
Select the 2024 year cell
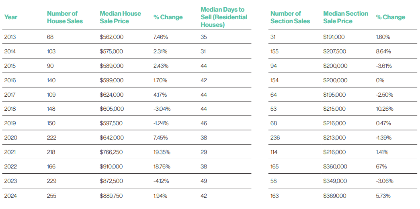[x=10, y=196]
